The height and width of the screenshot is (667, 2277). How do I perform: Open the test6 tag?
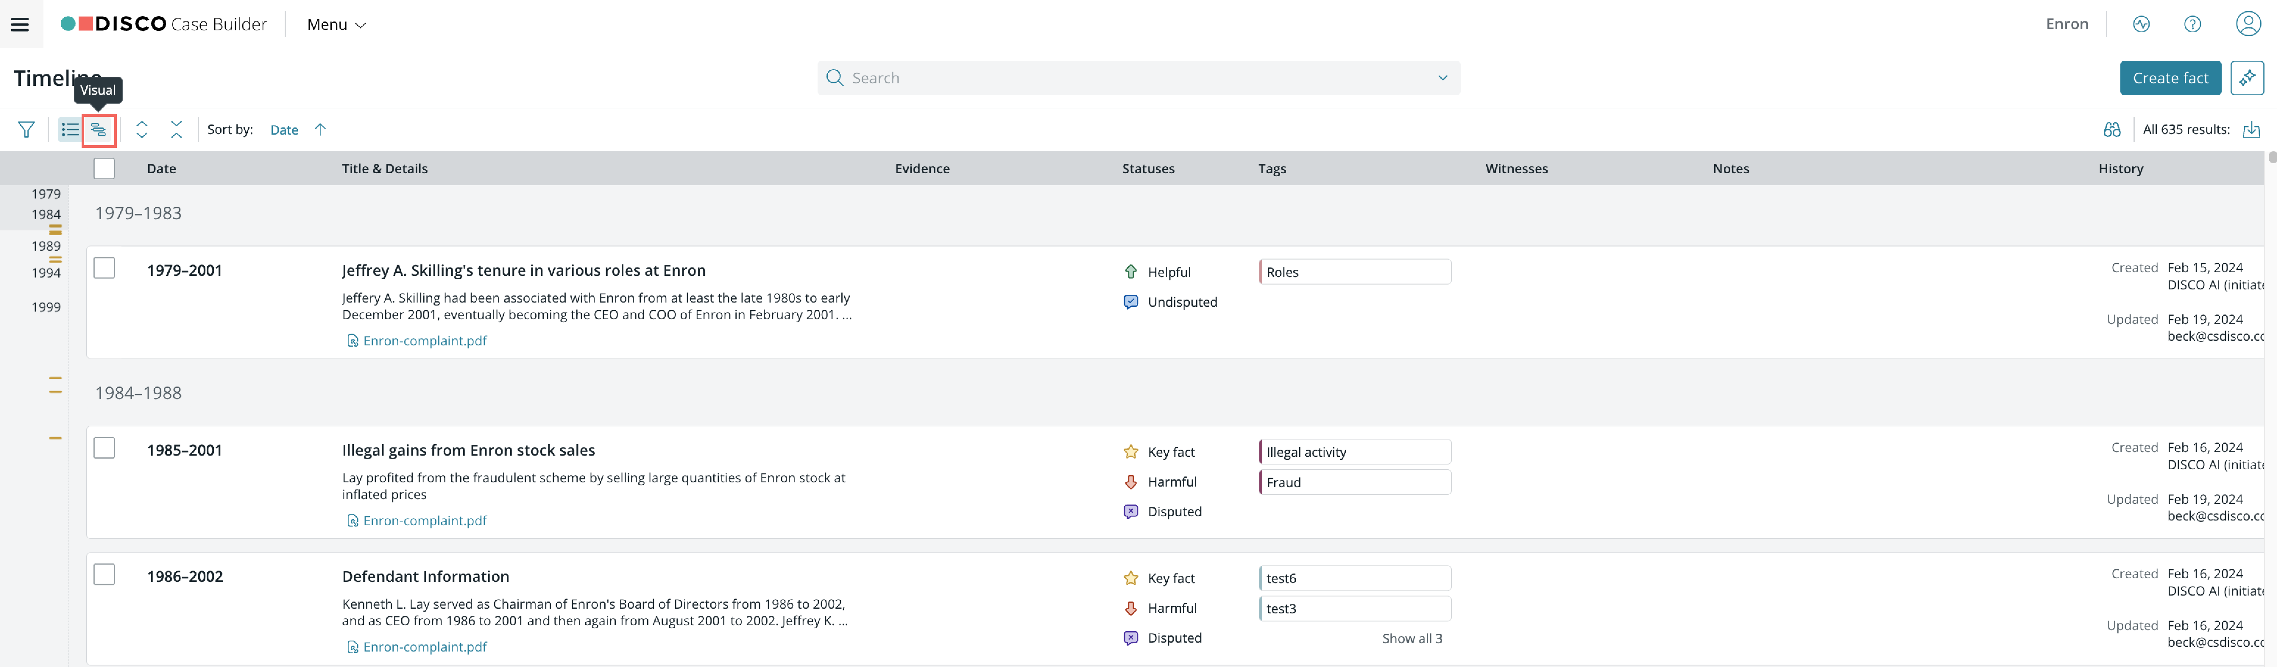pyautogui.click(x=1355, y=579)
